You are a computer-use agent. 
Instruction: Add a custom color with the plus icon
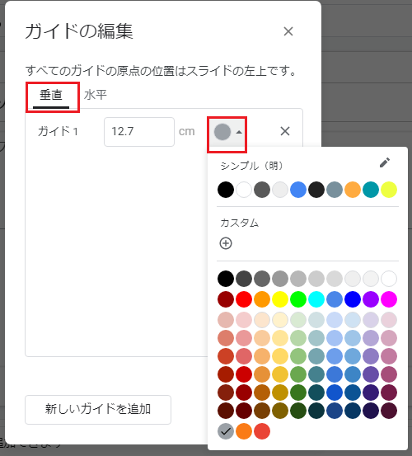(x=226, y=243)
